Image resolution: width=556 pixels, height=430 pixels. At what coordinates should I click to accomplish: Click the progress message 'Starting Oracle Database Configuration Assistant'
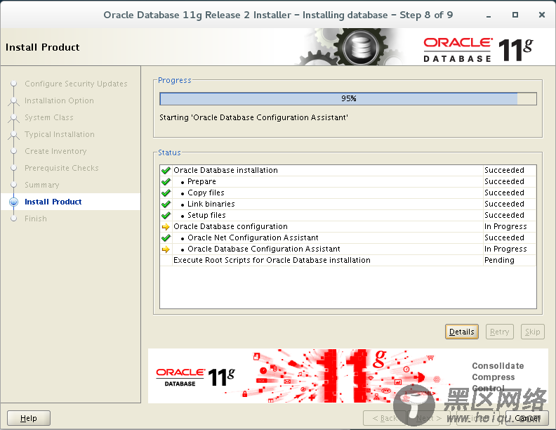[x=253, y=117]
